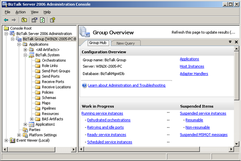The height and width of the screenshot is (161, 241).
Task: Collapse the BizTalk Server 2006 Administration node
Action: pos(6,34)
